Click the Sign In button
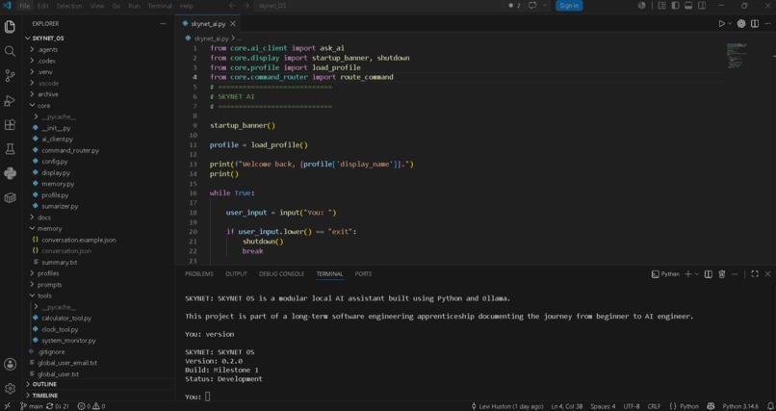The image size is (776, 411). tap(569, 6)
